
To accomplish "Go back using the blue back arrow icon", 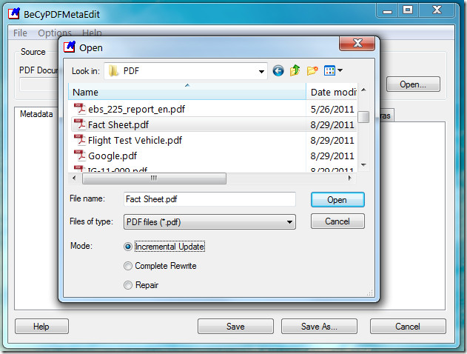I will (278, 71).
